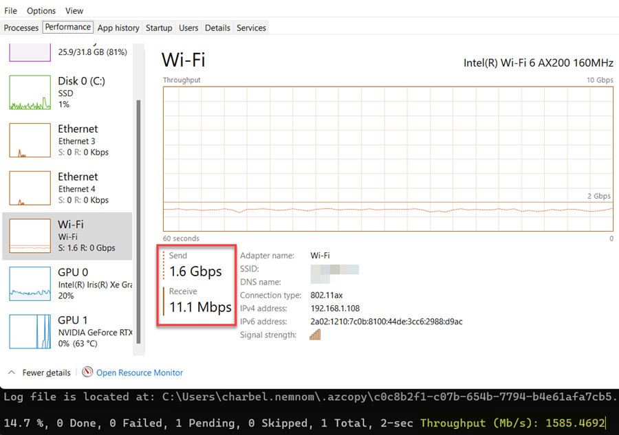Image resolution: width=619 pixels, height=435 pixels.
Task: Click the sidebar vertical scrollbar
Action: tap(138, 222)
